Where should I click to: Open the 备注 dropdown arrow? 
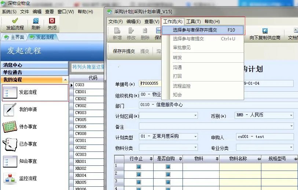291,126
